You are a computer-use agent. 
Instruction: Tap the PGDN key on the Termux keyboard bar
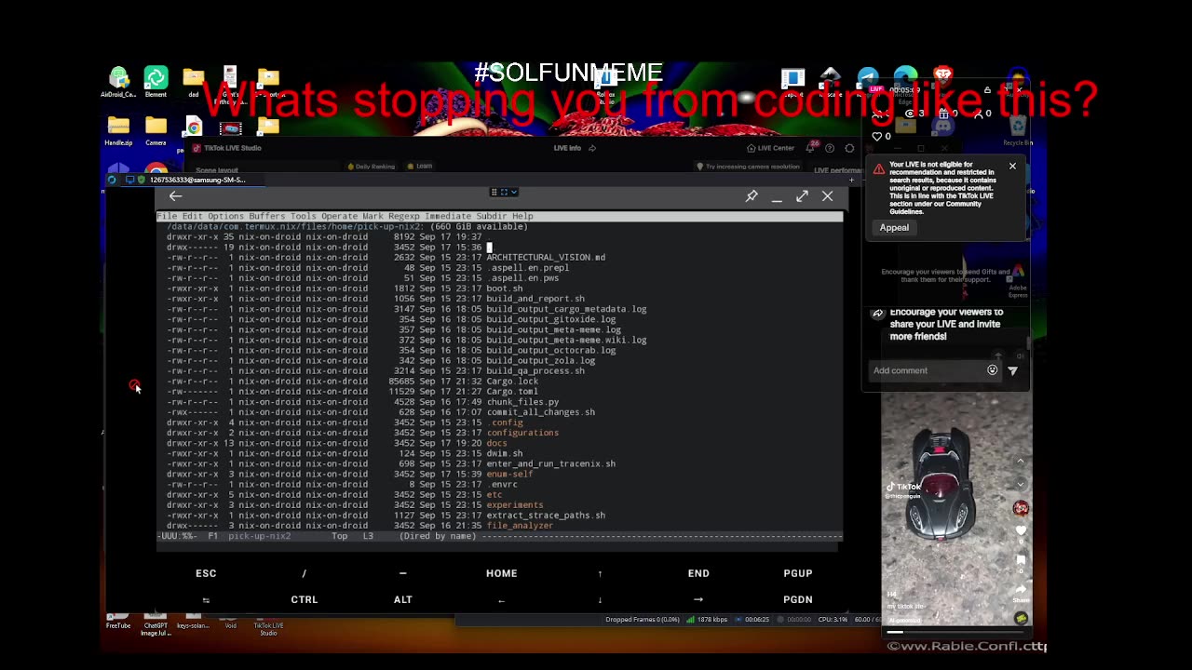pyautogui.click(x=798, y=599)
